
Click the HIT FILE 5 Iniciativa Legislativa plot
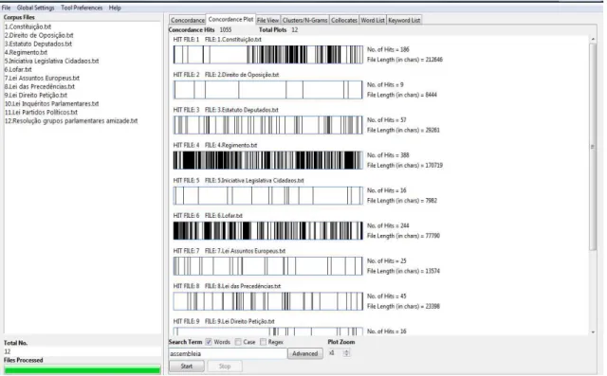pos(267,195)
